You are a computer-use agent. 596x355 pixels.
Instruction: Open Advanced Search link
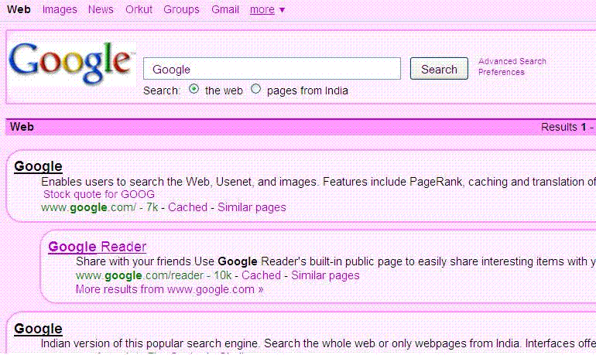click(x=512, y=61)
